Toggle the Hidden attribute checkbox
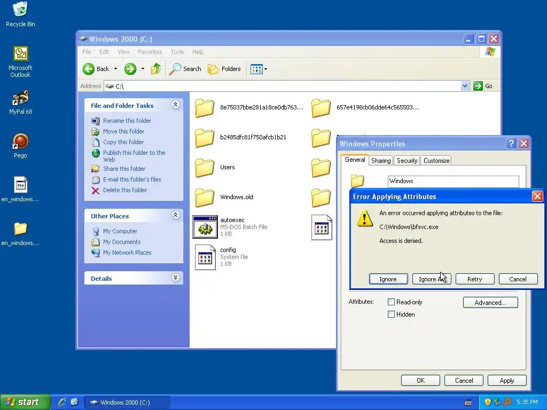Image resolution: width=547 pixels, height=410 pixels. click(x=392, y=314)
